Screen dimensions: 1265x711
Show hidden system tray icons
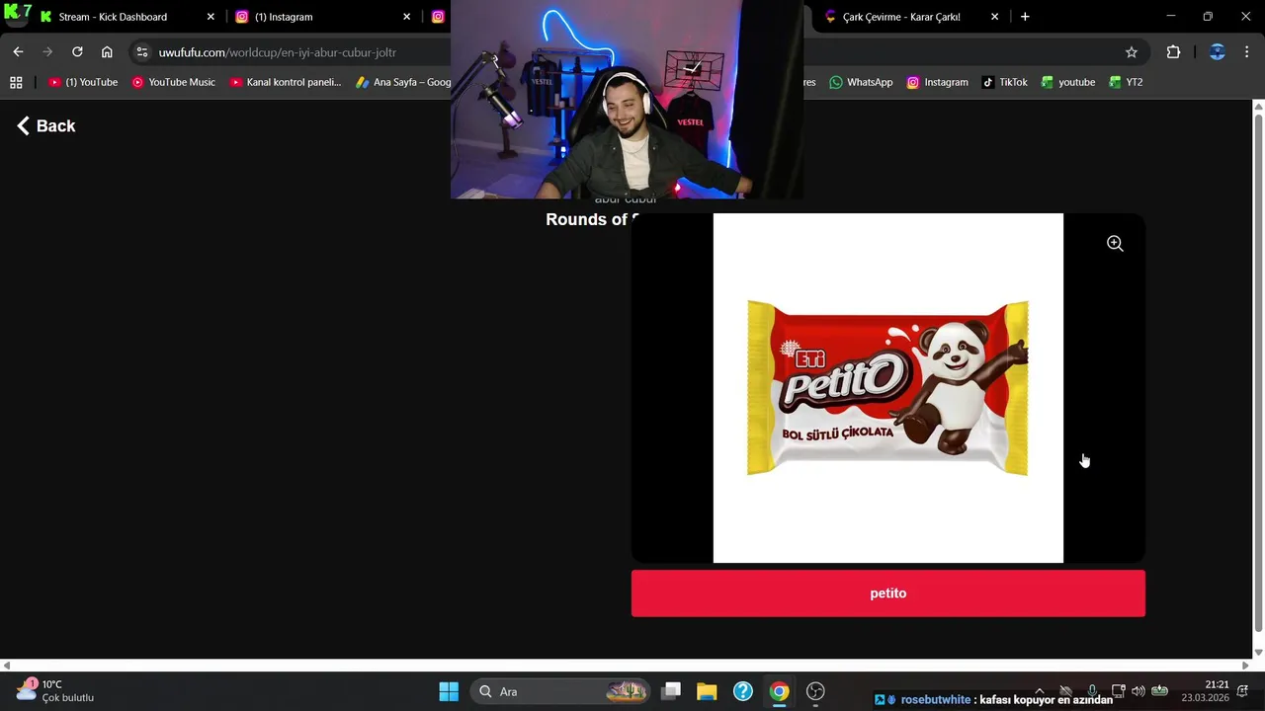pyautogui.click(x=1039, y=691)
